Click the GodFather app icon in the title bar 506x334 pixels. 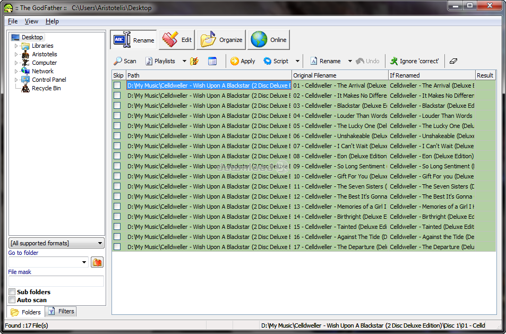(x=8, y=8)
